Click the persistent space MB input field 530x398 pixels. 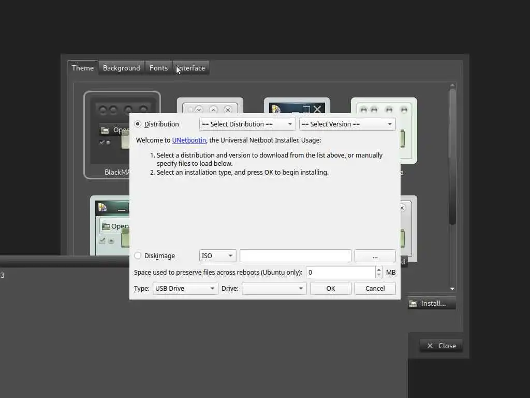[341, 272]
